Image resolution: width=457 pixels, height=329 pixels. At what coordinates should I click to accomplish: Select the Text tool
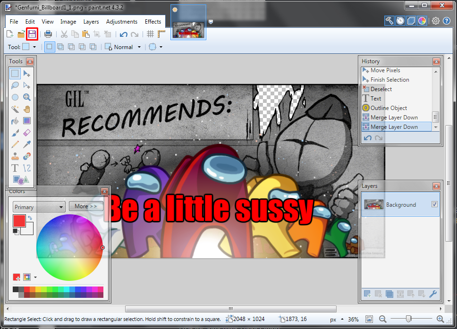15,168
